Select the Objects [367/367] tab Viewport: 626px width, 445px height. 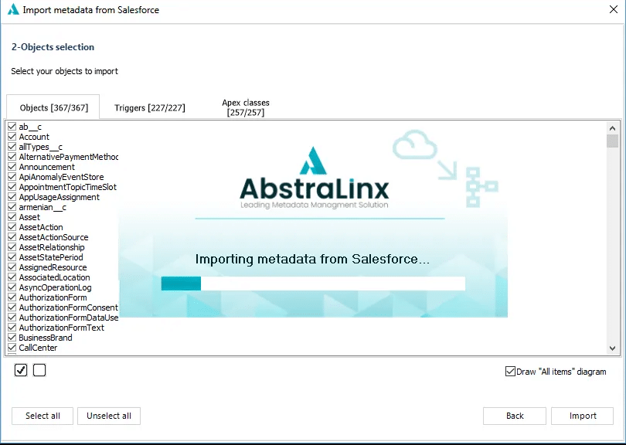54,108
